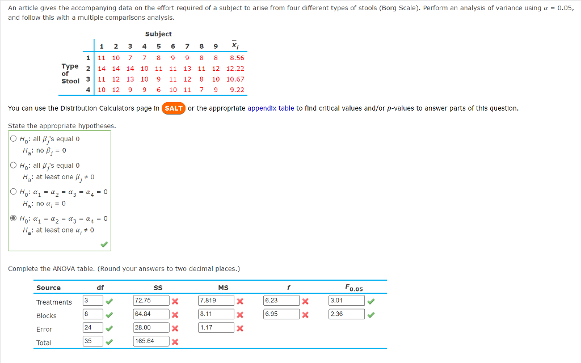
Task: Select hypothesis: Ha no αi = 0
Action: coord(14,192)
